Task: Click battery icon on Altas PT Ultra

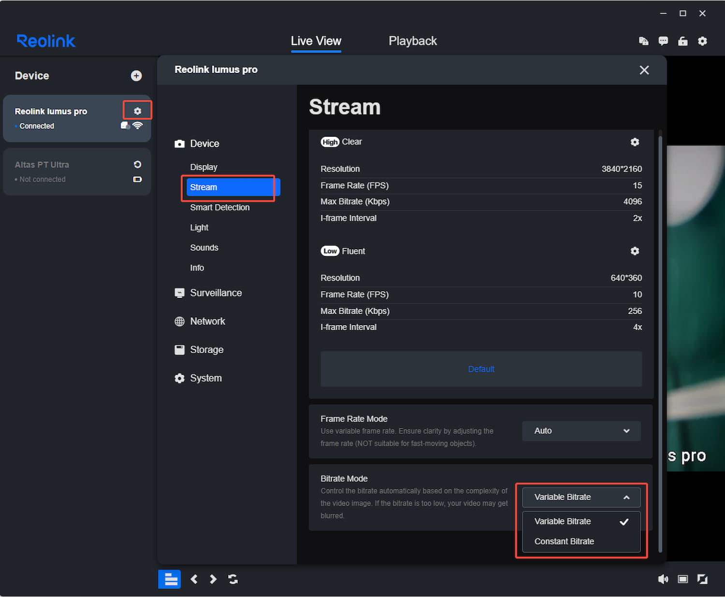Action: tap(138, 179)
